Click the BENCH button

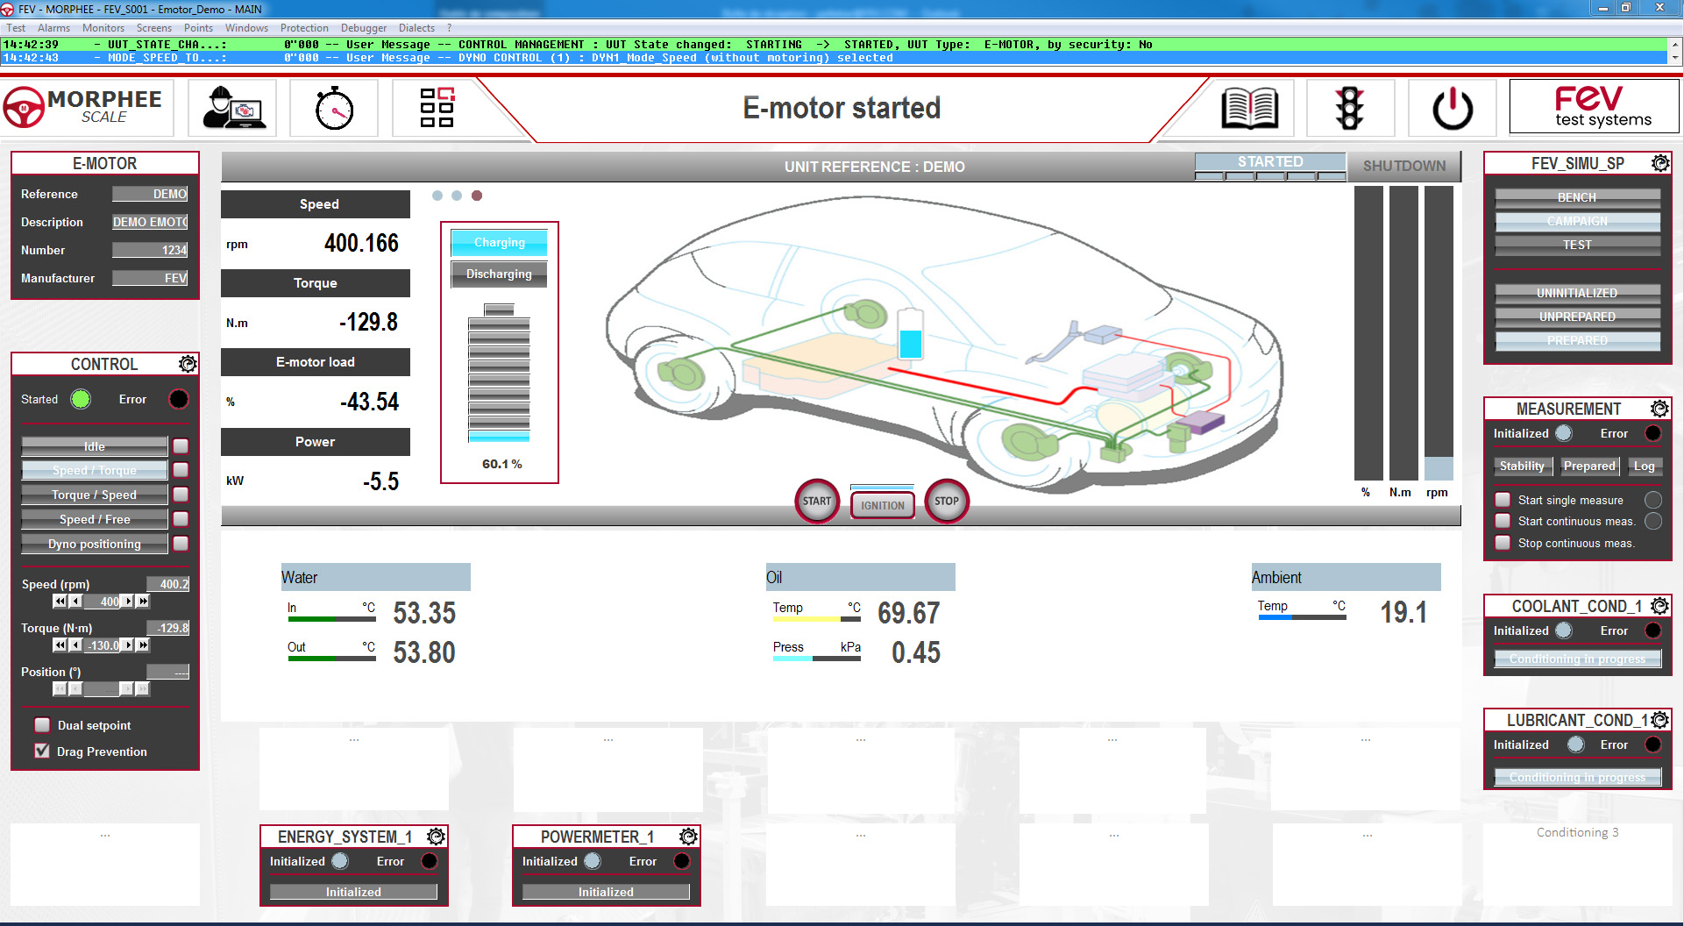click(x=1578, y=197)
